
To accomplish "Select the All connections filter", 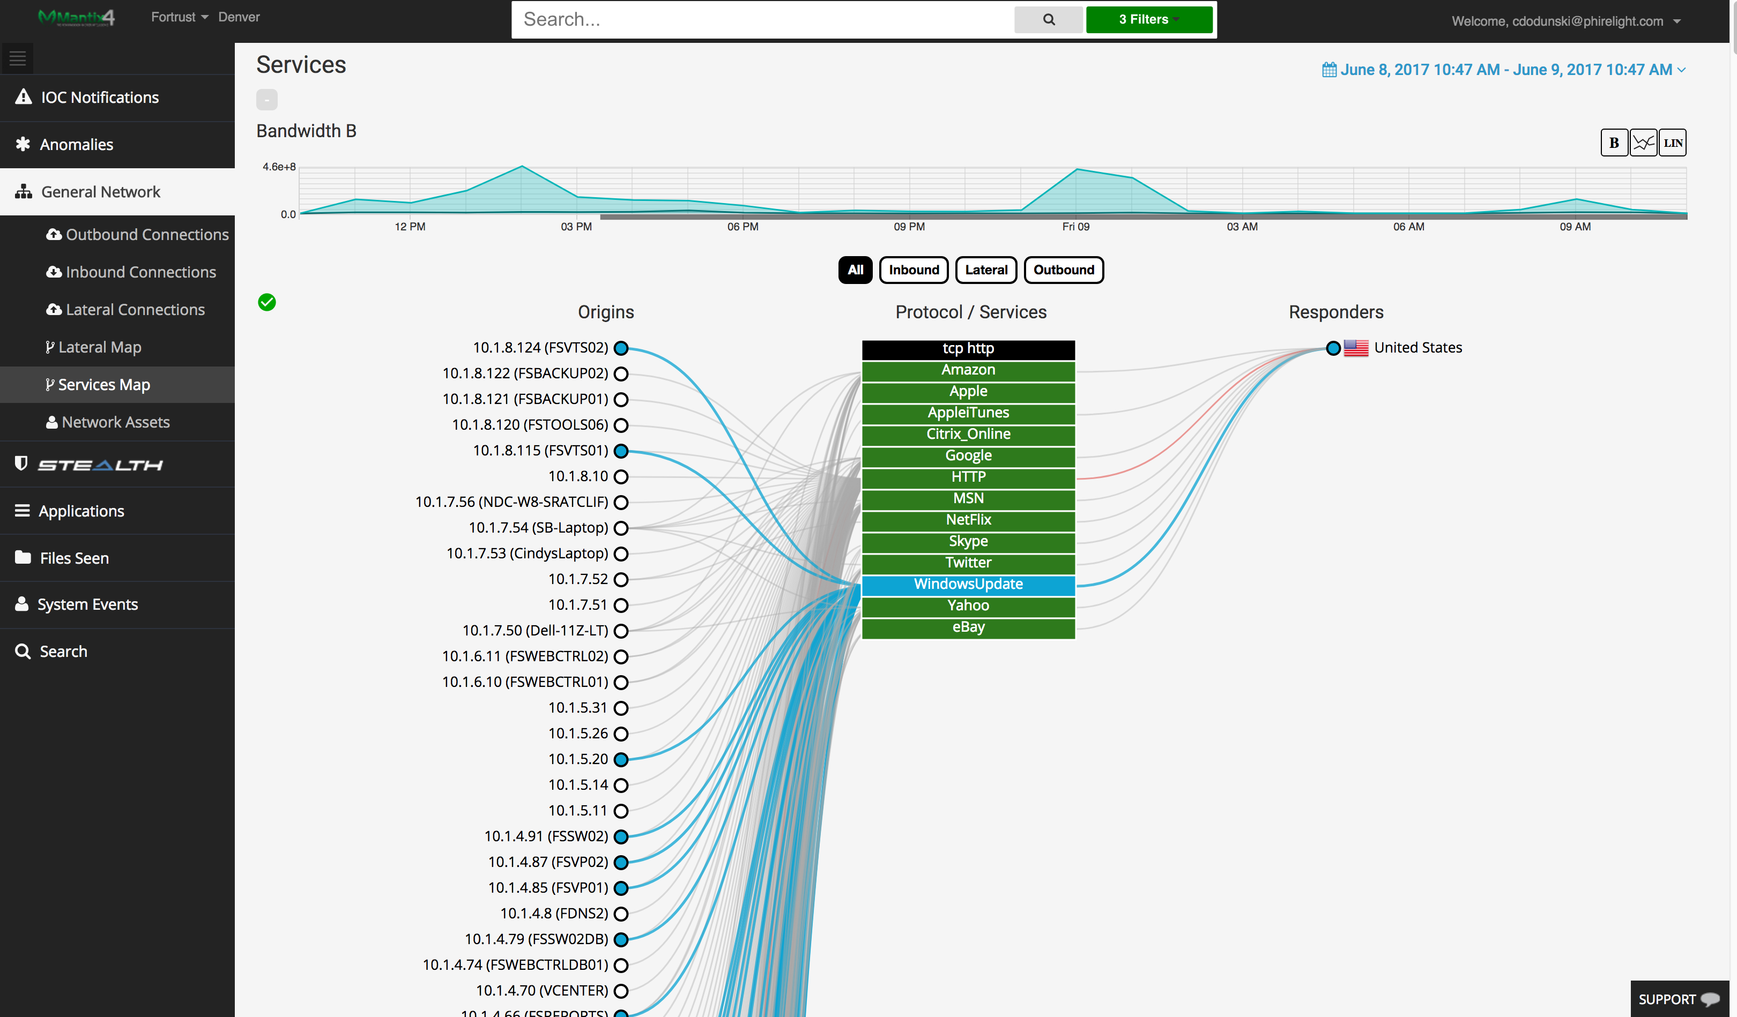I will (x=856, y=270).
